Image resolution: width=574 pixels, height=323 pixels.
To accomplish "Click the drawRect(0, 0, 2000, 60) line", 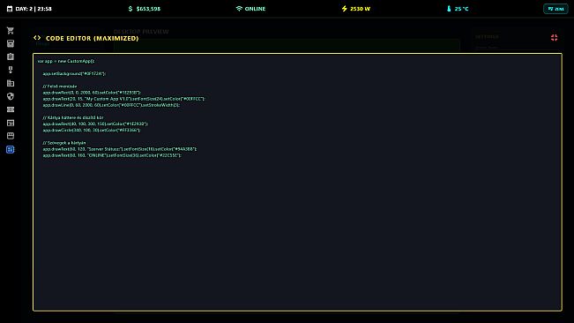I will pos(92,93).
